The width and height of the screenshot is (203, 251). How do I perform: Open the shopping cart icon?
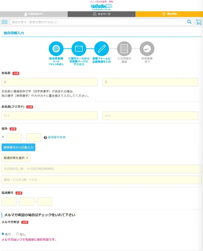[x=199, y=22]
